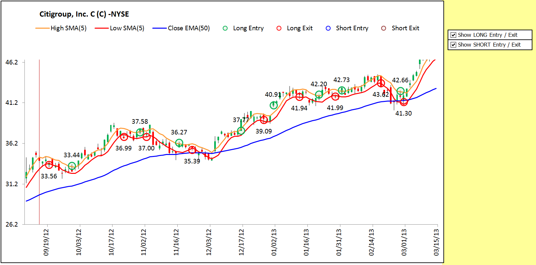Click the Close EMA(50) legend entry
The width and height of the screenshot is (536, 265).
(181, 28)
